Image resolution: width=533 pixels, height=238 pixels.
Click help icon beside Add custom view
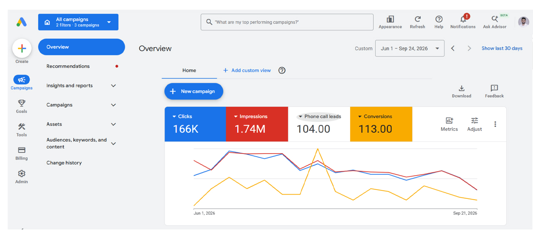pyautogui.click(x=282, y=70)
